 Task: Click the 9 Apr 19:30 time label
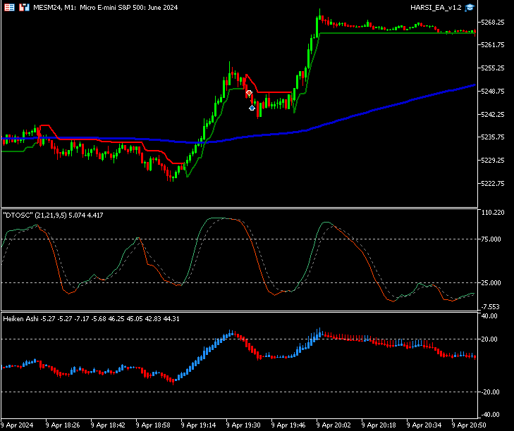tap(243, 425)
